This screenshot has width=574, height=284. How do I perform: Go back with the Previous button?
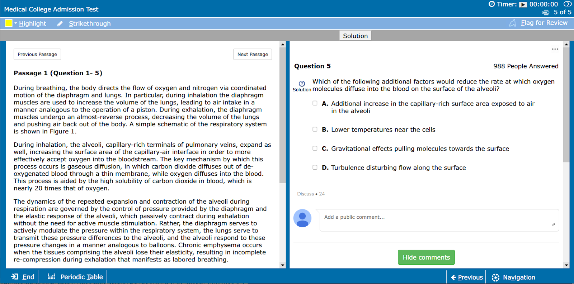467,278
